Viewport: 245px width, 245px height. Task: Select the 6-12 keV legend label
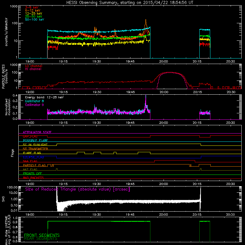click(33, 10)
